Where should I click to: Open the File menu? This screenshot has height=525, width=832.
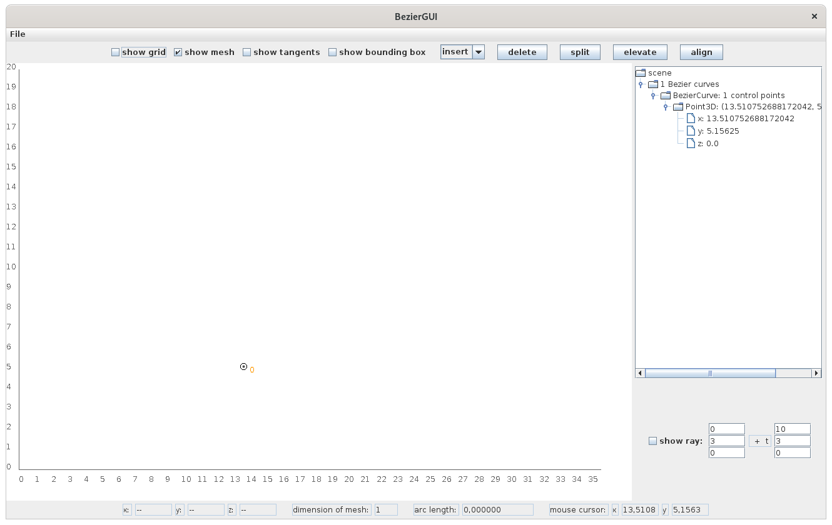18,34
